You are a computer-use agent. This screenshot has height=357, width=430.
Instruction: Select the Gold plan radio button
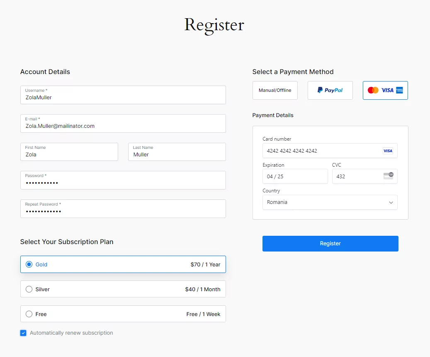pyautogui.click(x=29, y=264)
